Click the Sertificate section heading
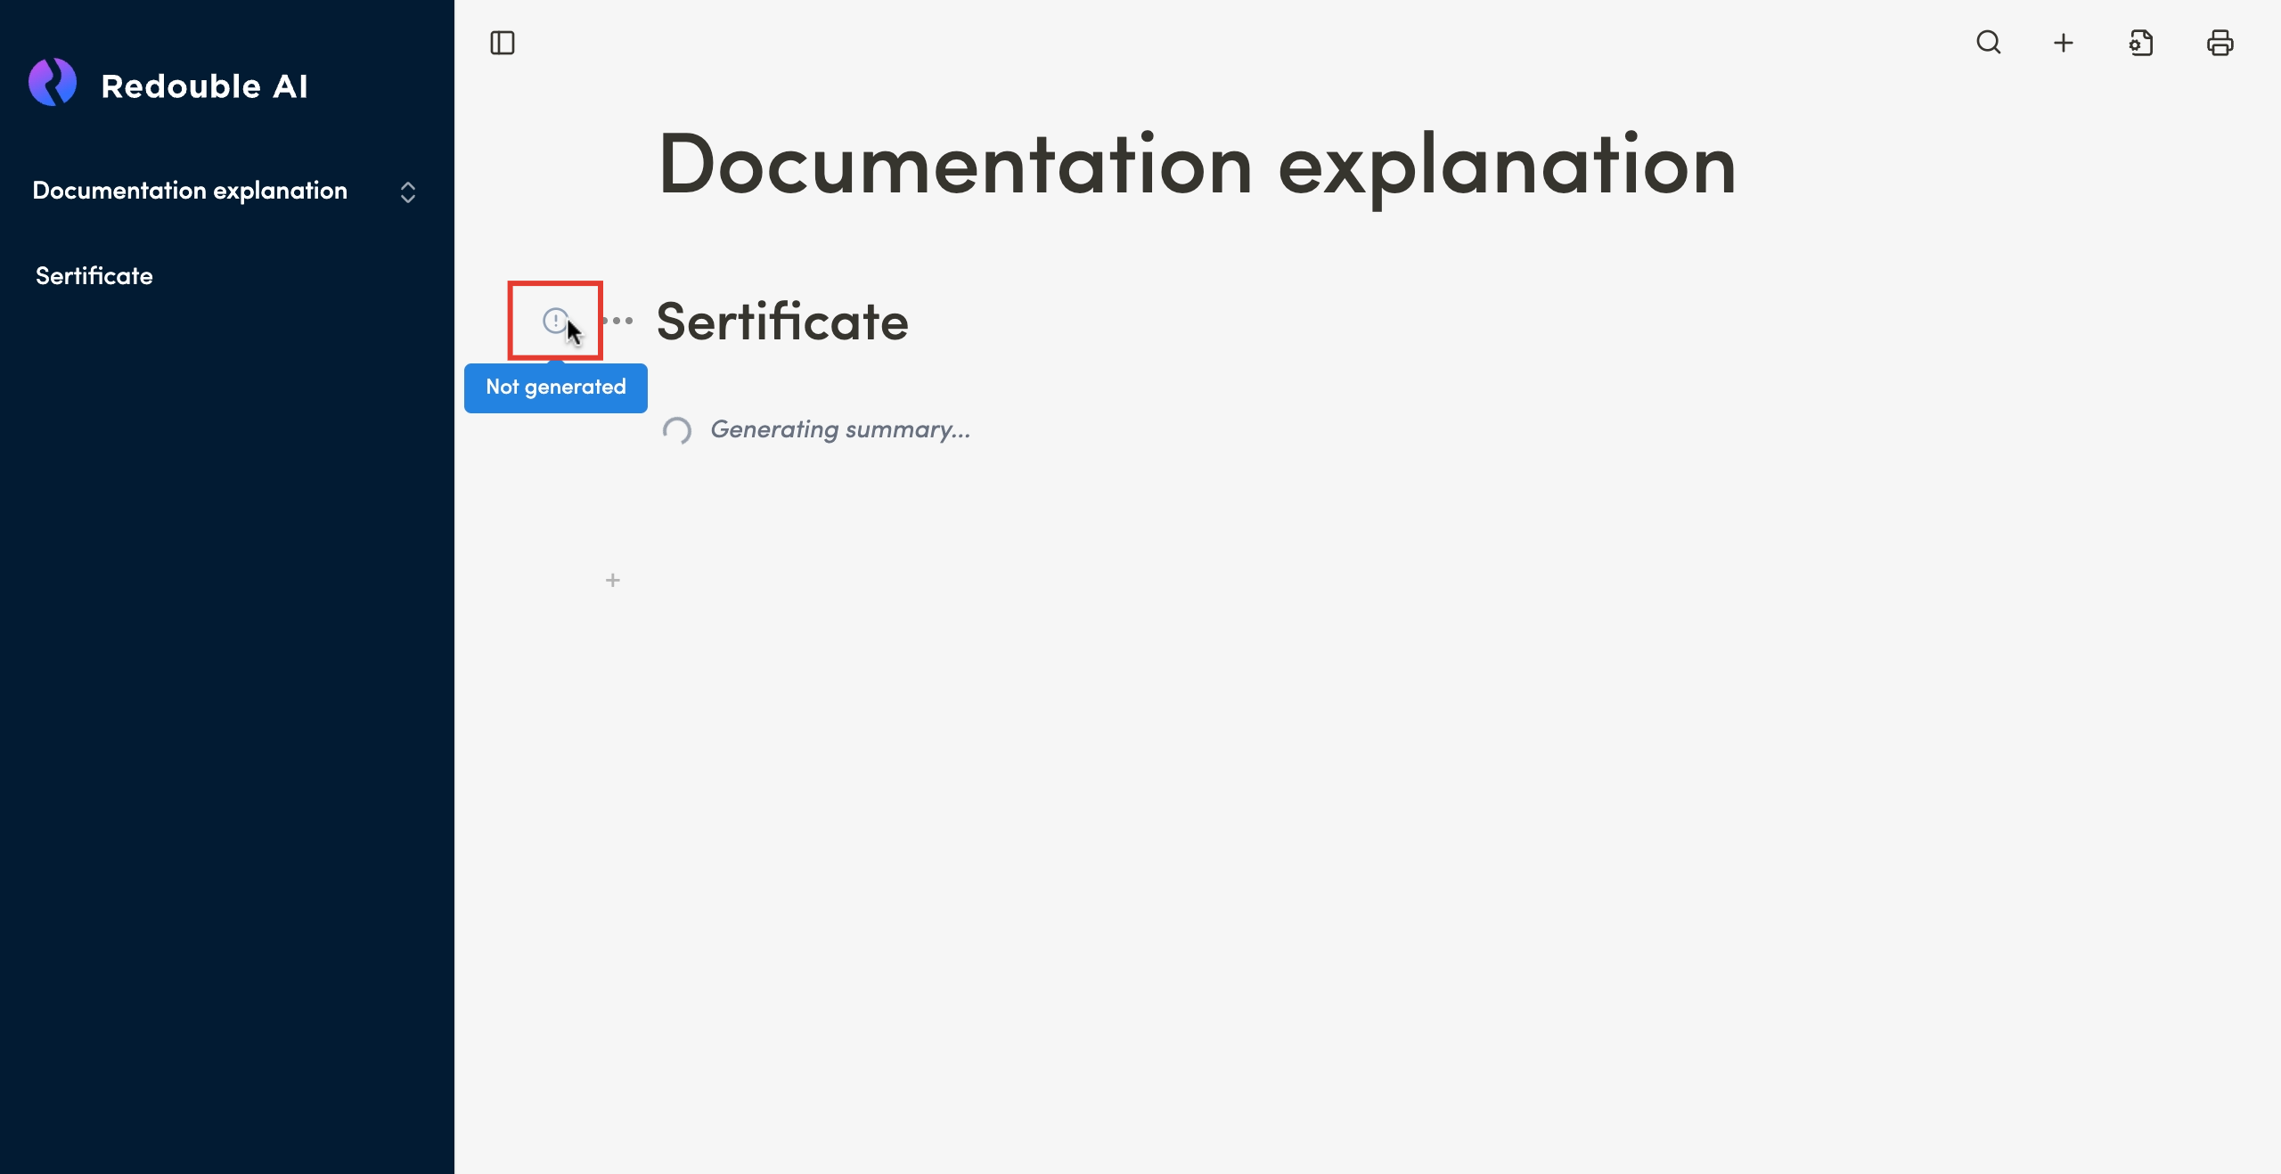This screenshot has height=1174, width=2281. tap(782, 322)
